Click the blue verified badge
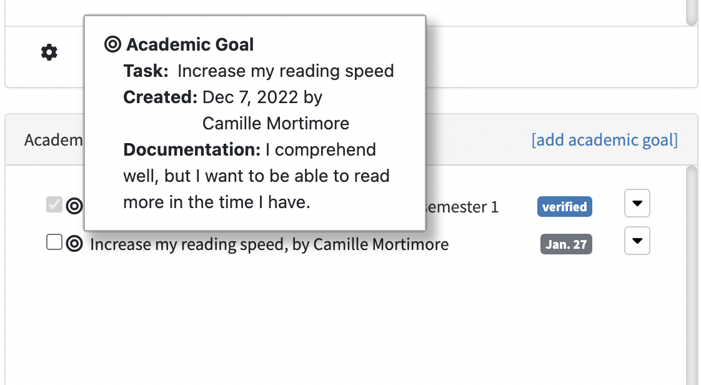 tap(564, 207)
